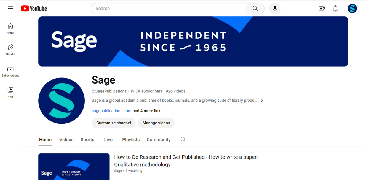The image size is (366, 180).
Task: Expand the channel description chevron
Action: 262,101
